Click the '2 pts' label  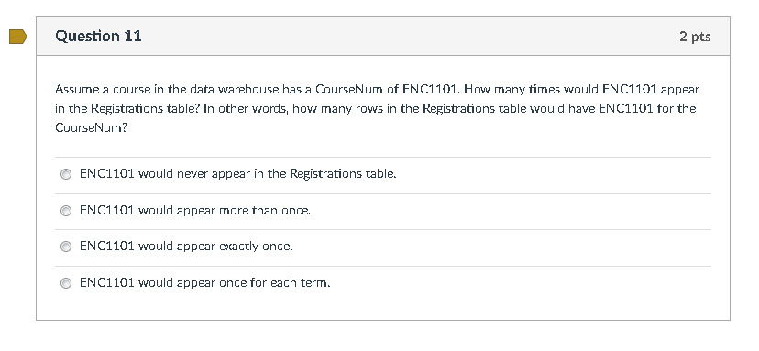click(695, 37)
